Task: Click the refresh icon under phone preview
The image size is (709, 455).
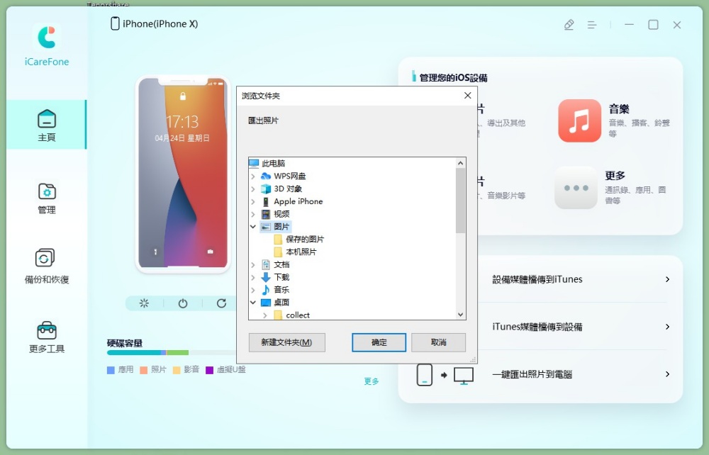Action: [x=221, y=303]
